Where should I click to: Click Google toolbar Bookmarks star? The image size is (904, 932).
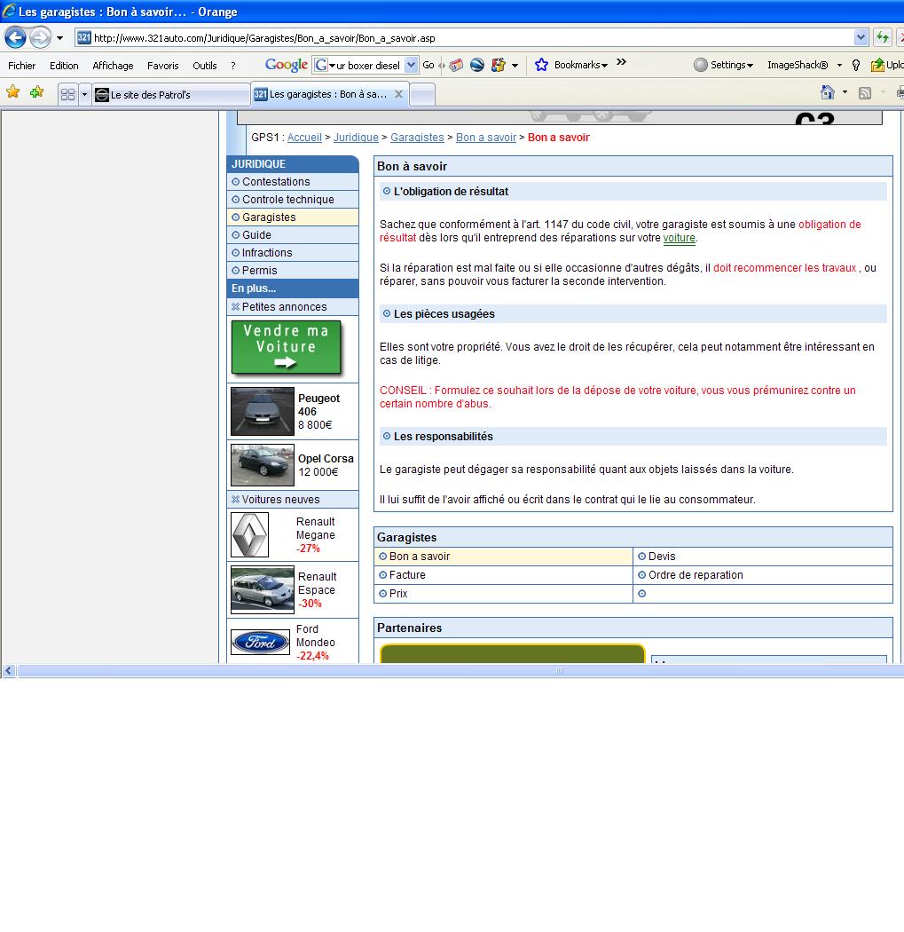pyautogui.click(x=541, y=65)
